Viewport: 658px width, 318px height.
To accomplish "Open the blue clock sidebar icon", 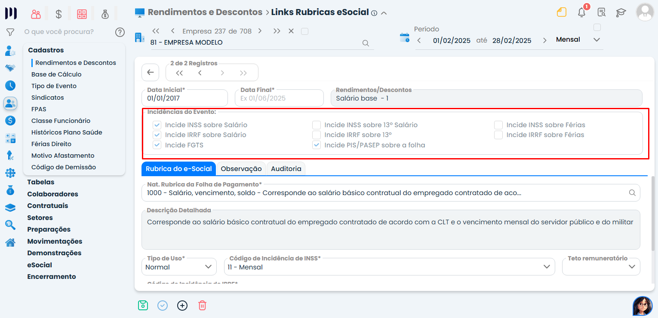I will [x=10, y=85].
